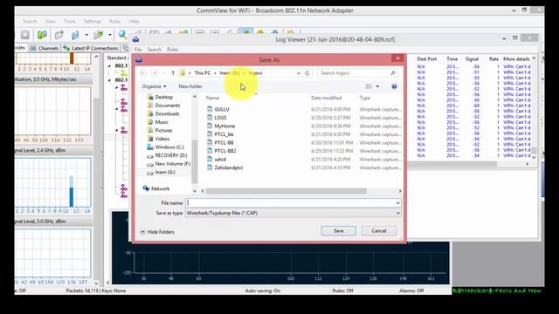Click the Search logovi input field
This screenshot has height=314, width=559.
pos(357,73)
